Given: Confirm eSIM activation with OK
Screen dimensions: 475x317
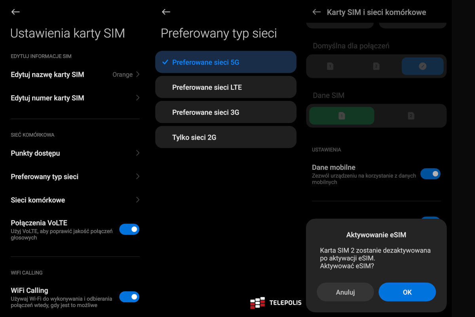Looking at the screenshot, I should pos(407,292).
